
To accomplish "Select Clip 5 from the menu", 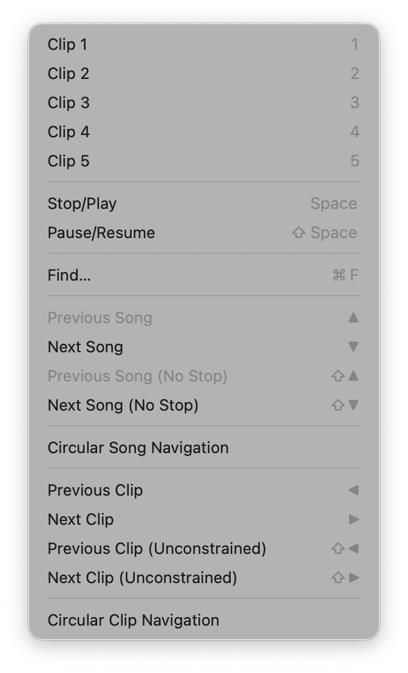I will [68, 161].
